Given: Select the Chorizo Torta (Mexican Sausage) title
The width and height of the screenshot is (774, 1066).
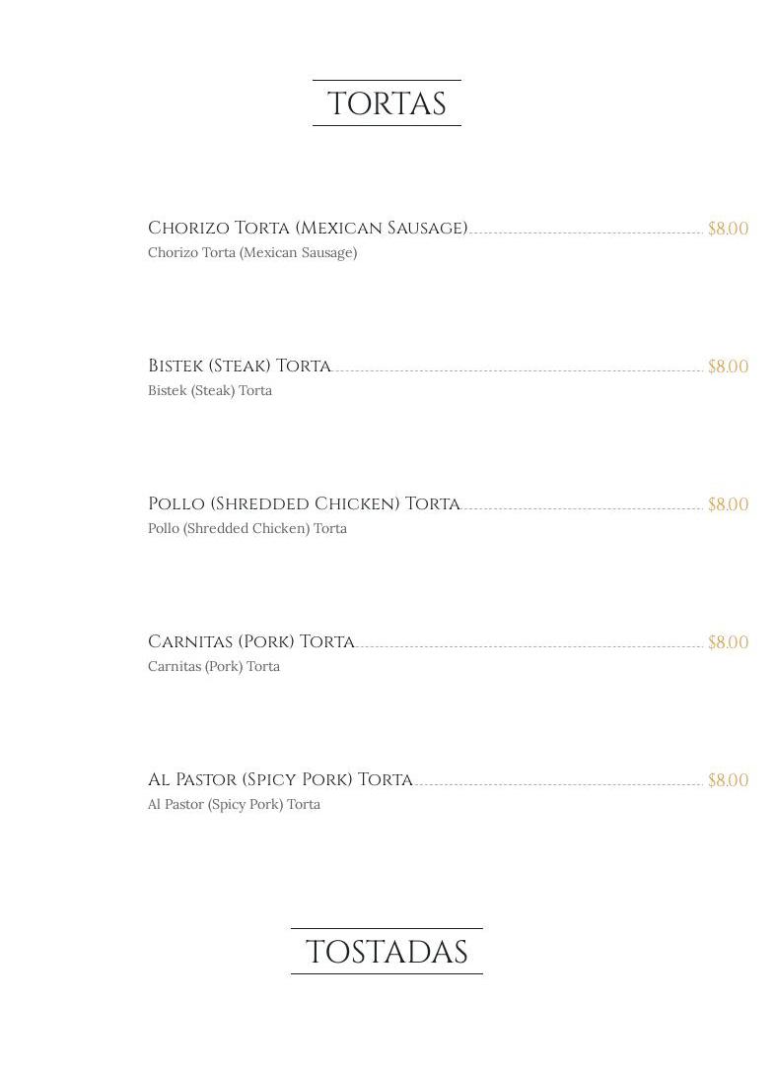Looking at the screenshot, I should (x=308, y=228).
